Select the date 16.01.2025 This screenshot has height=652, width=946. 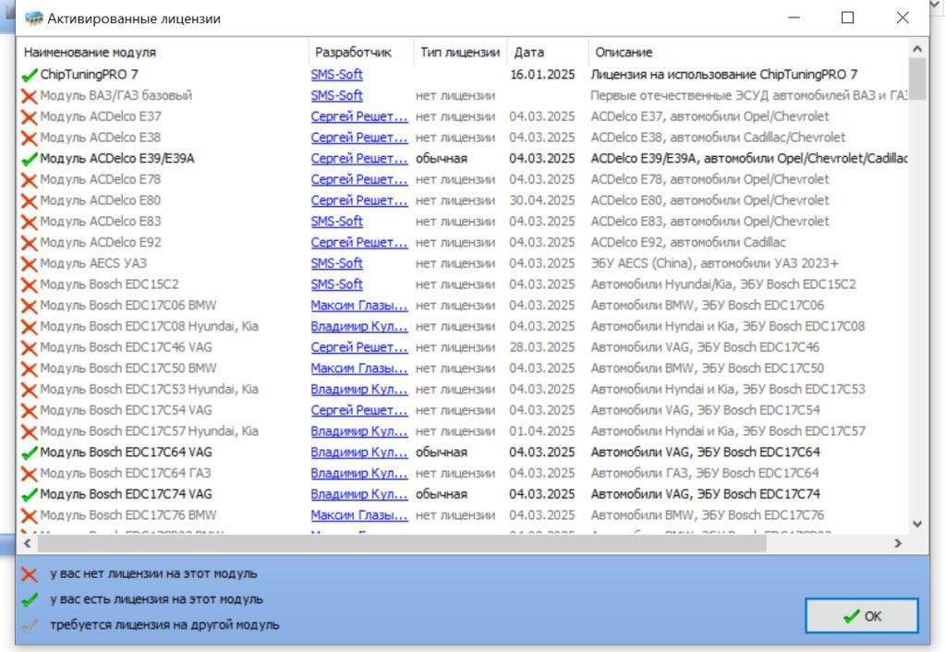pos(541,75)
